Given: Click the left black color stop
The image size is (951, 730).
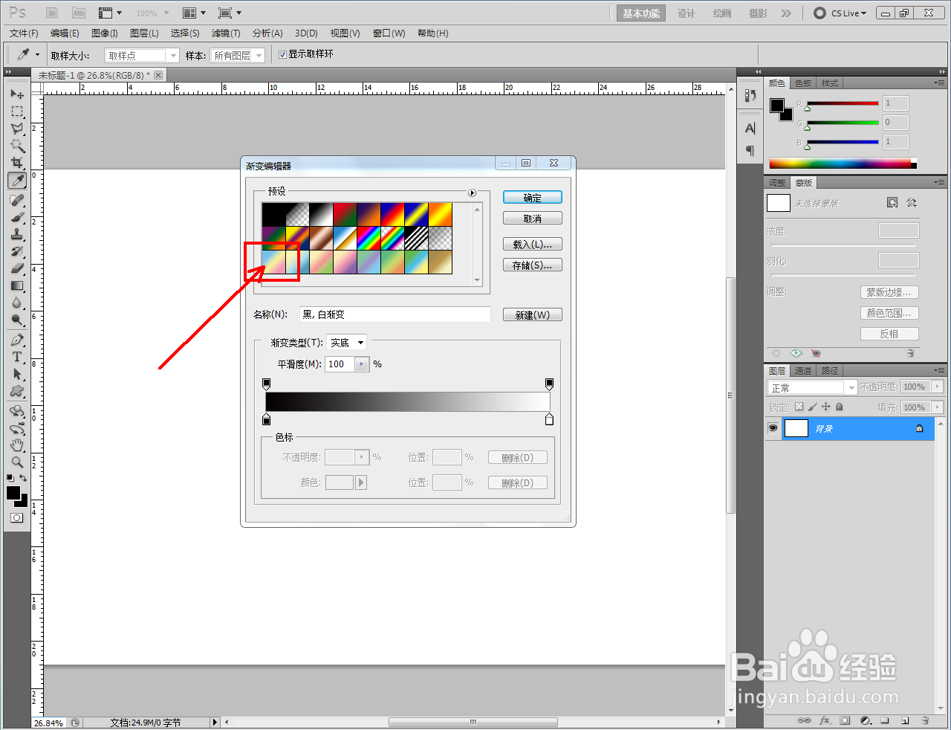Looking at the screenshot, I should [267, 420].
